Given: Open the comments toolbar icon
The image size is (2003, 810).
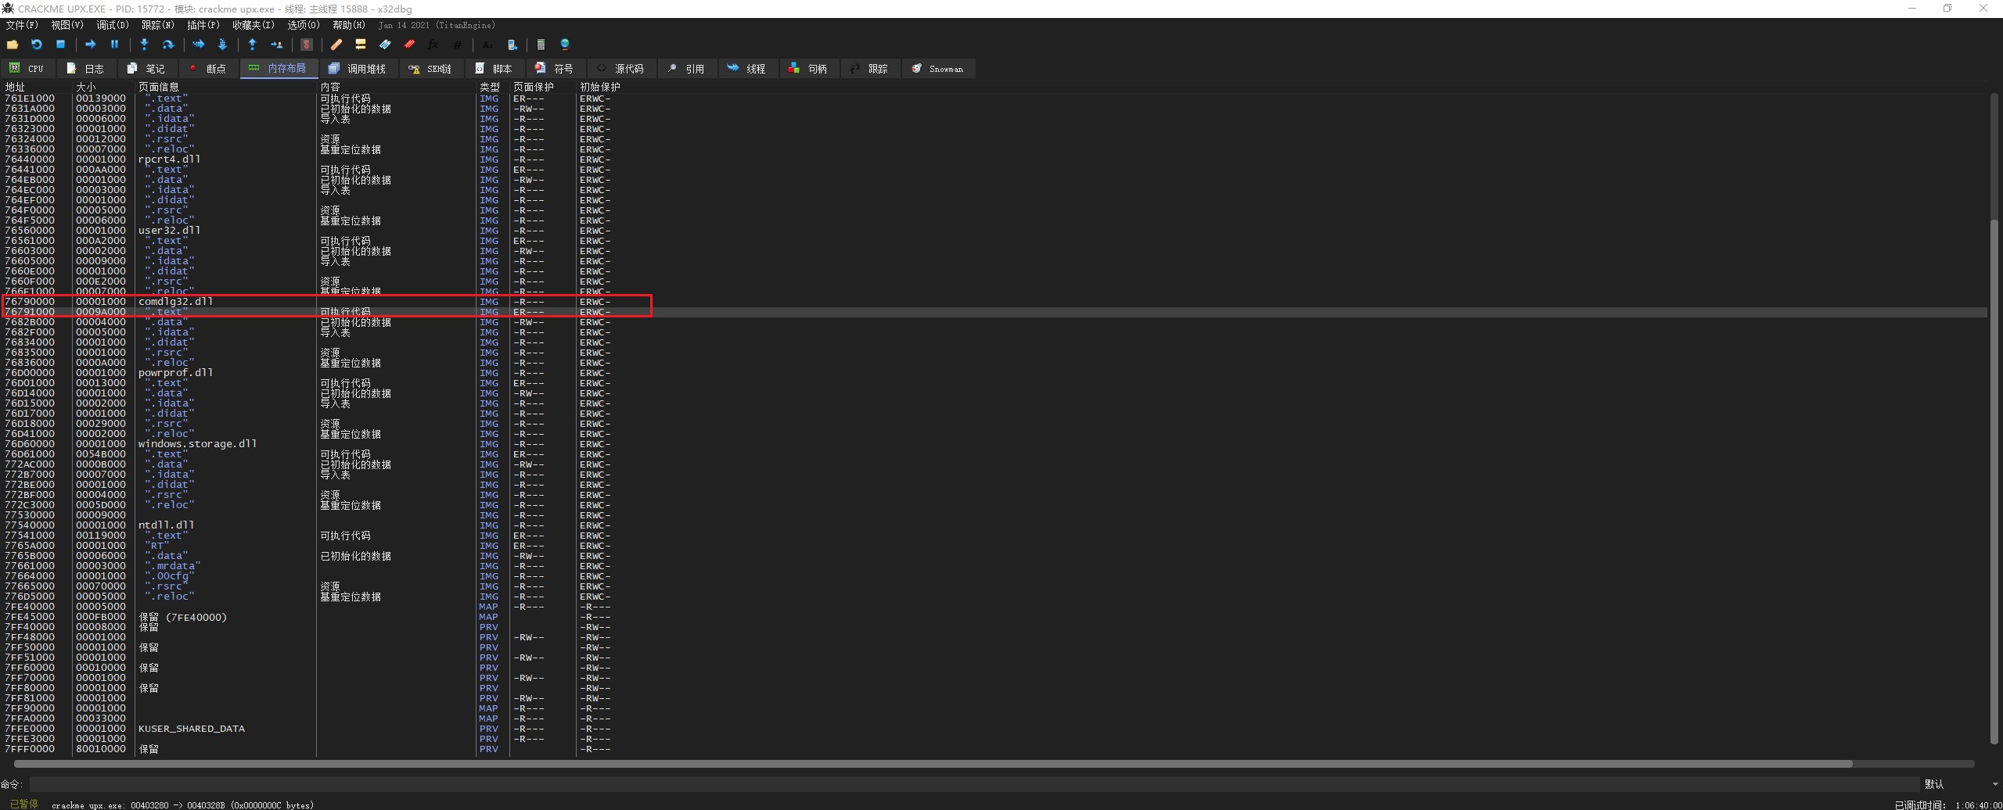Looking at the screenshot, I should pyautogui.click(x=361, y=45).
